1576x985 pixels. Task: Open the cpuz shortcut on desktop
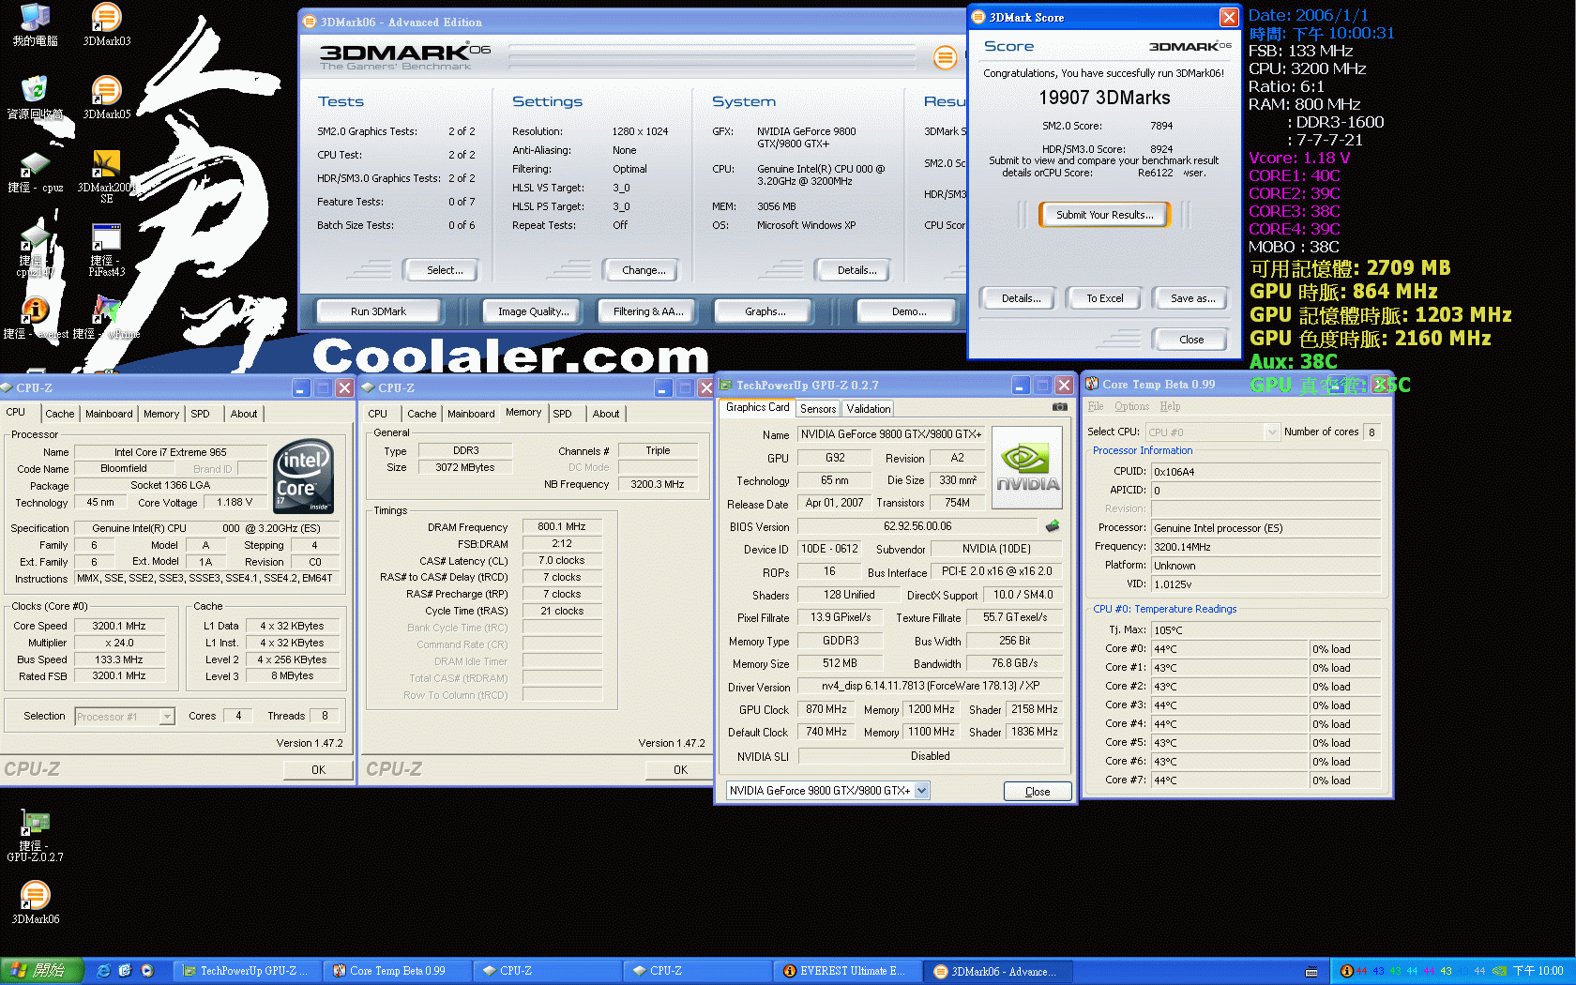click(x=35, y=173)
